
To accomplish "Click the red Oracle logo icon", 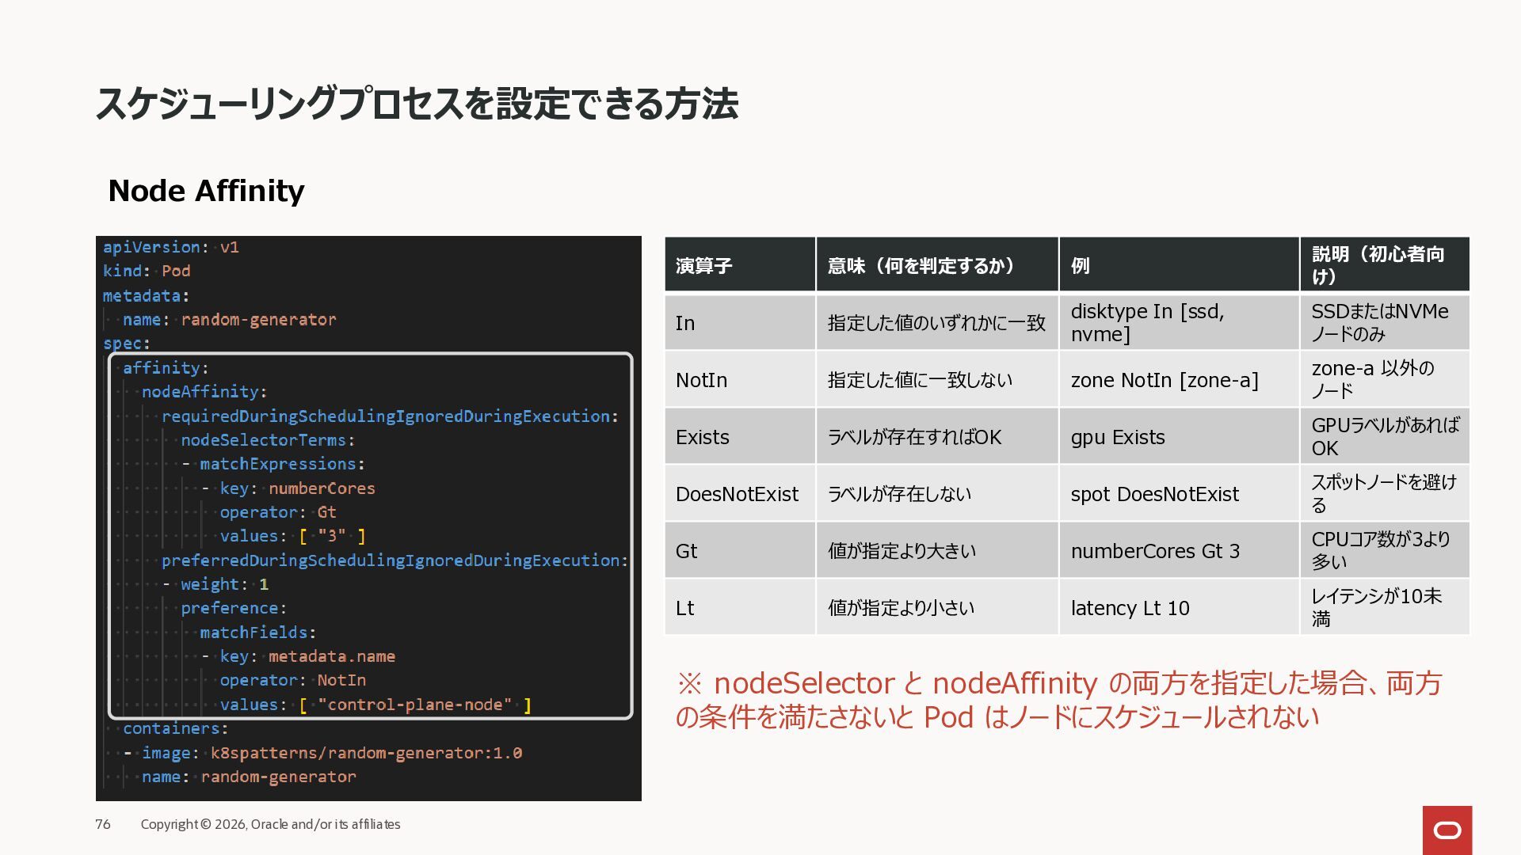I will (1447, 830).
